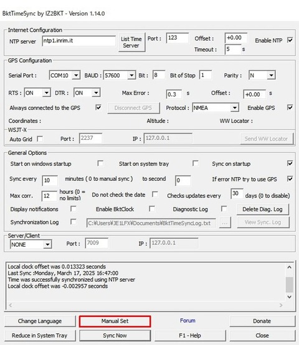Click the Sync every minutes field

click(x=50, y=180)
